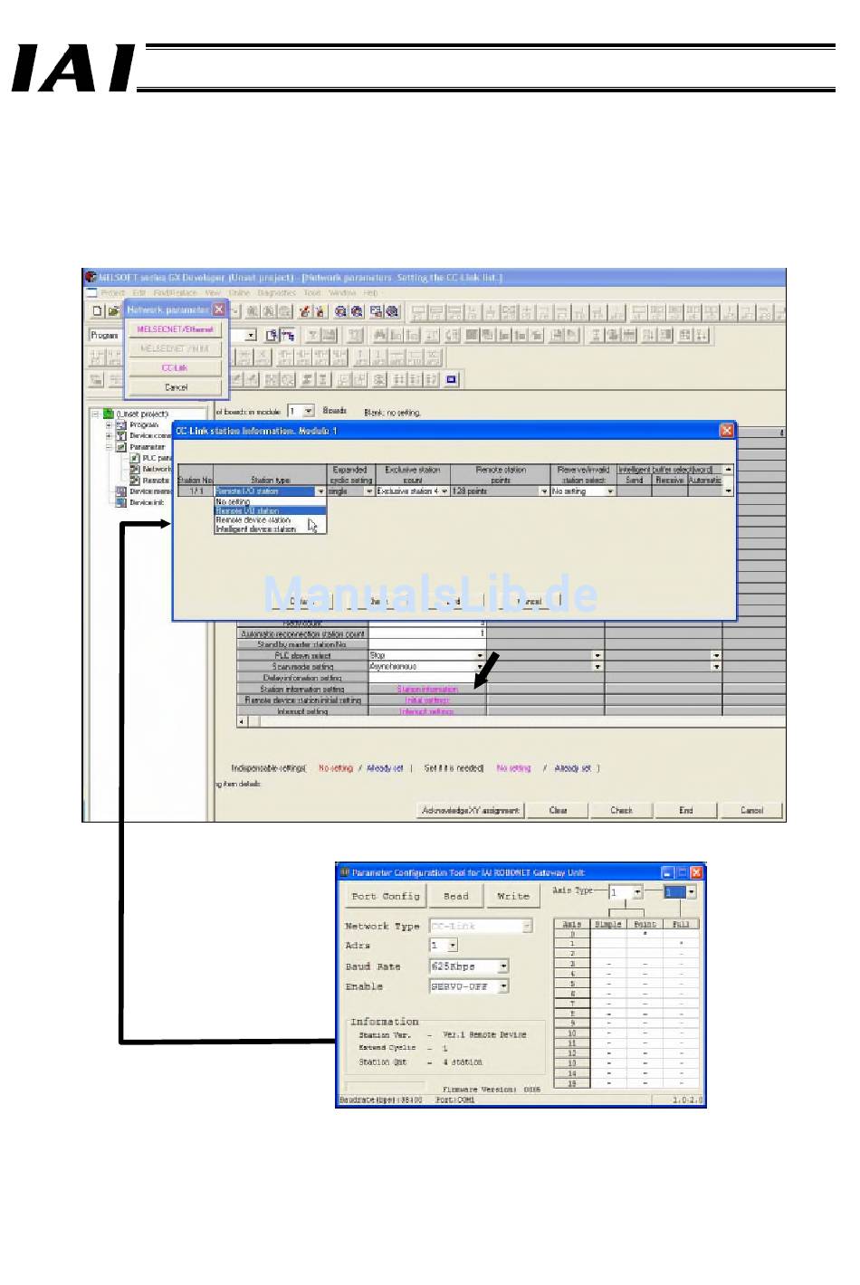Viewport: 860px width, 1285px height.
Task: Click axis row 15 in the table
Action: 626,1082
